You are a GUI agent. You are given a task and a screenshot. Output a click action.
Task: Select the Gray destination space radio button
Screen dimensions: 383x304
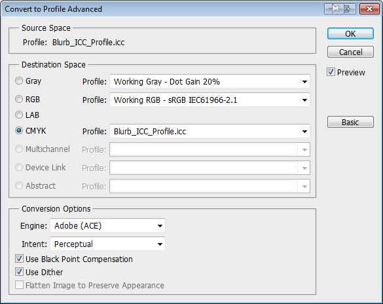tap(19, 81)
